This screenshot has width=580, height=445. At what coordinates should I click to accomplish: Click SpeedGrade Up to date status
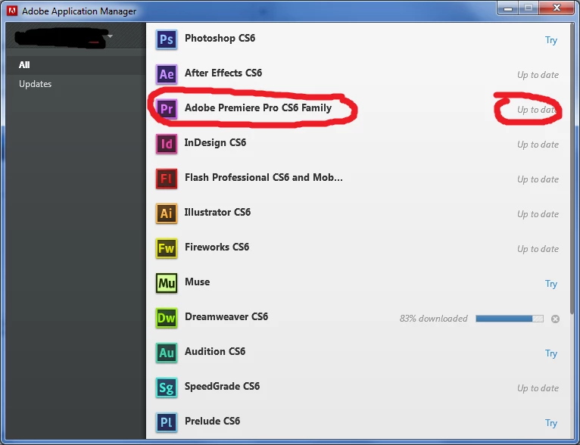538,388
